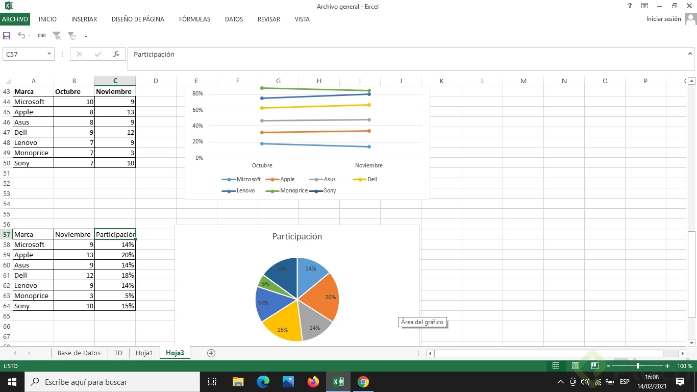Click the zoom slider handle in status bar
The width and height of the screenshot is (697, 392).
637,366
